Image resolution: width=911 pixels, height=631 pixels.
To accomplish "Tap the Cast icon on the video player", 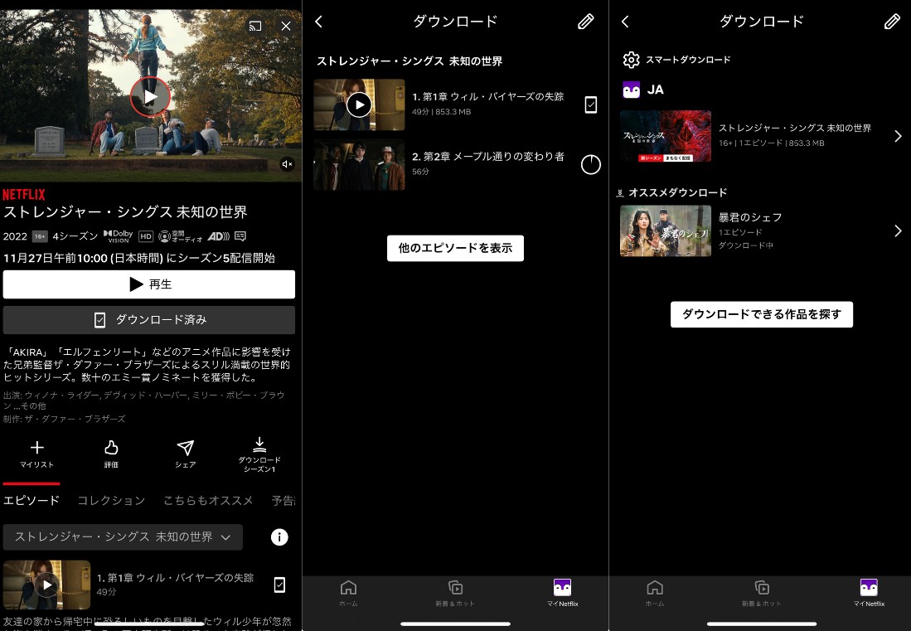I will (255, 26).
